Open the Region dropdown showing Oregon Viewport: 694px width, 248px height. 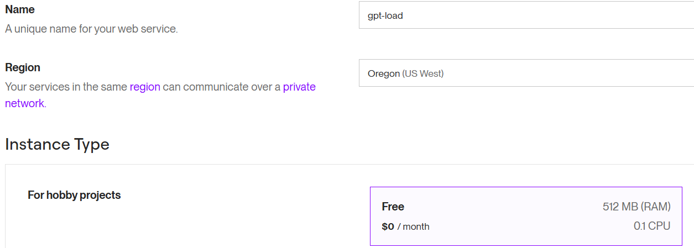[525, 73]
